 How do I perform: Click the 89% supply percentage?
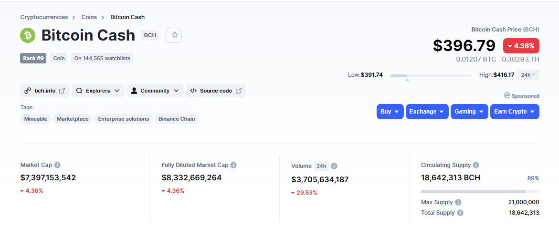click(533, 178)
